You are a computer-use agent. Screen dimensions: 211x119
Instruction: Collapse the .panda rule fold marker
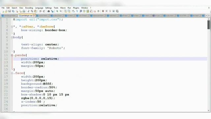[12, 55]
